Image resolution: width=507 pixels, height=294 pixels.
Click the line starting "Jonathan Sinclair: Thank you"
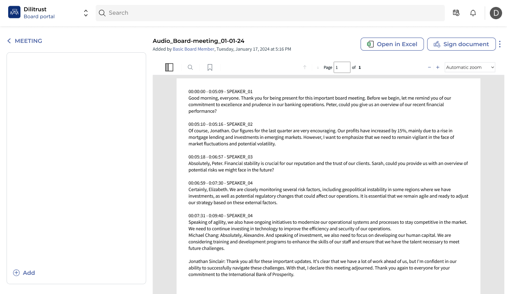click(323, 261)
